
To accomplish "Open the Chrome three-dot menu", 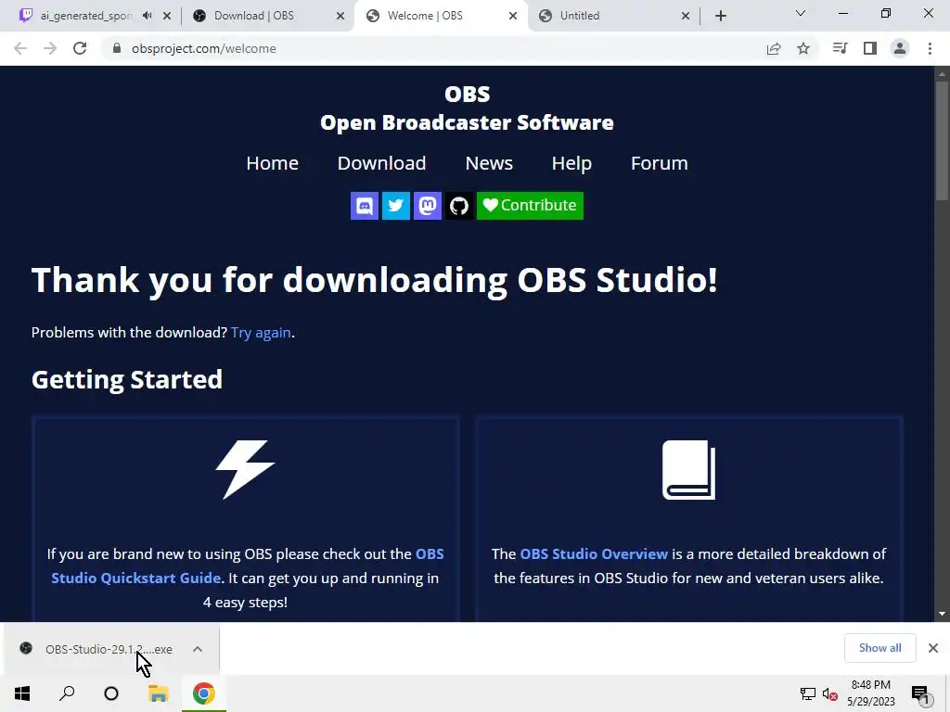I will tap(930, 48).
